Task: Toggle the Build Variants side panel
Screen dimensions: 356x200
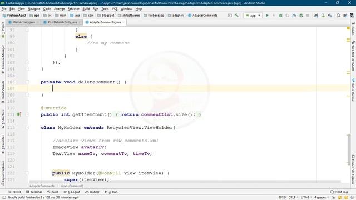Action: click(x=3, y=92)
